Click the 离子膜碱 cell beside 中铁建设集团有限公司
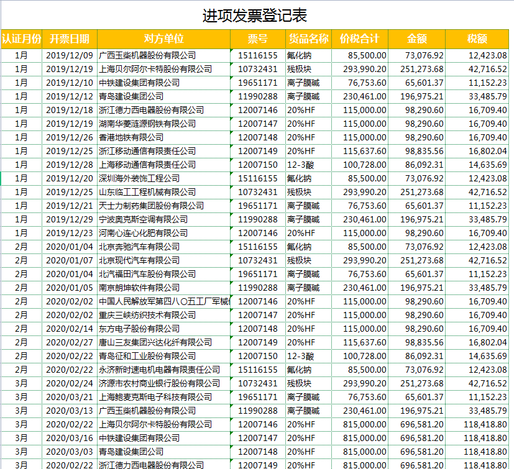Image resolution: width=514 pixels, height=469 pixels. (308, 82)
